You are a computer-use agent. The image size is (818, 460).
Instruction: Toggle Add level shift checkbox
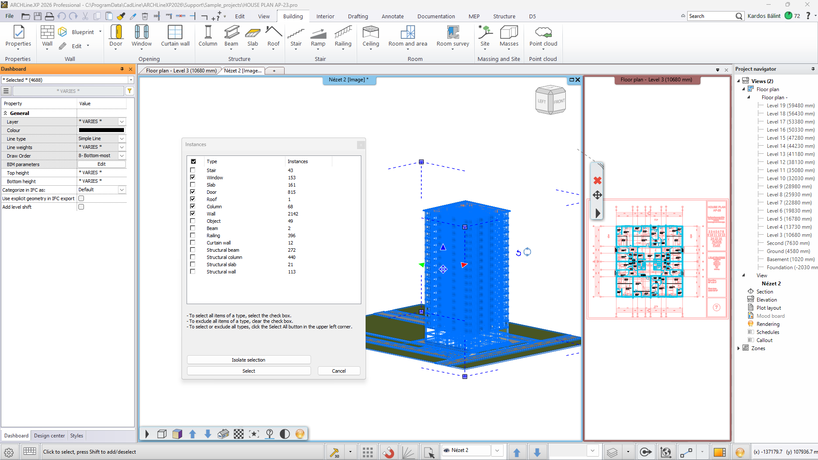click(x=81, y=207)
